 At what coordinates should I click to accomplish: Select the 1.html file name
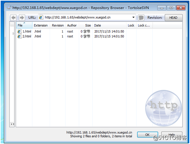(x=27, y=32)
